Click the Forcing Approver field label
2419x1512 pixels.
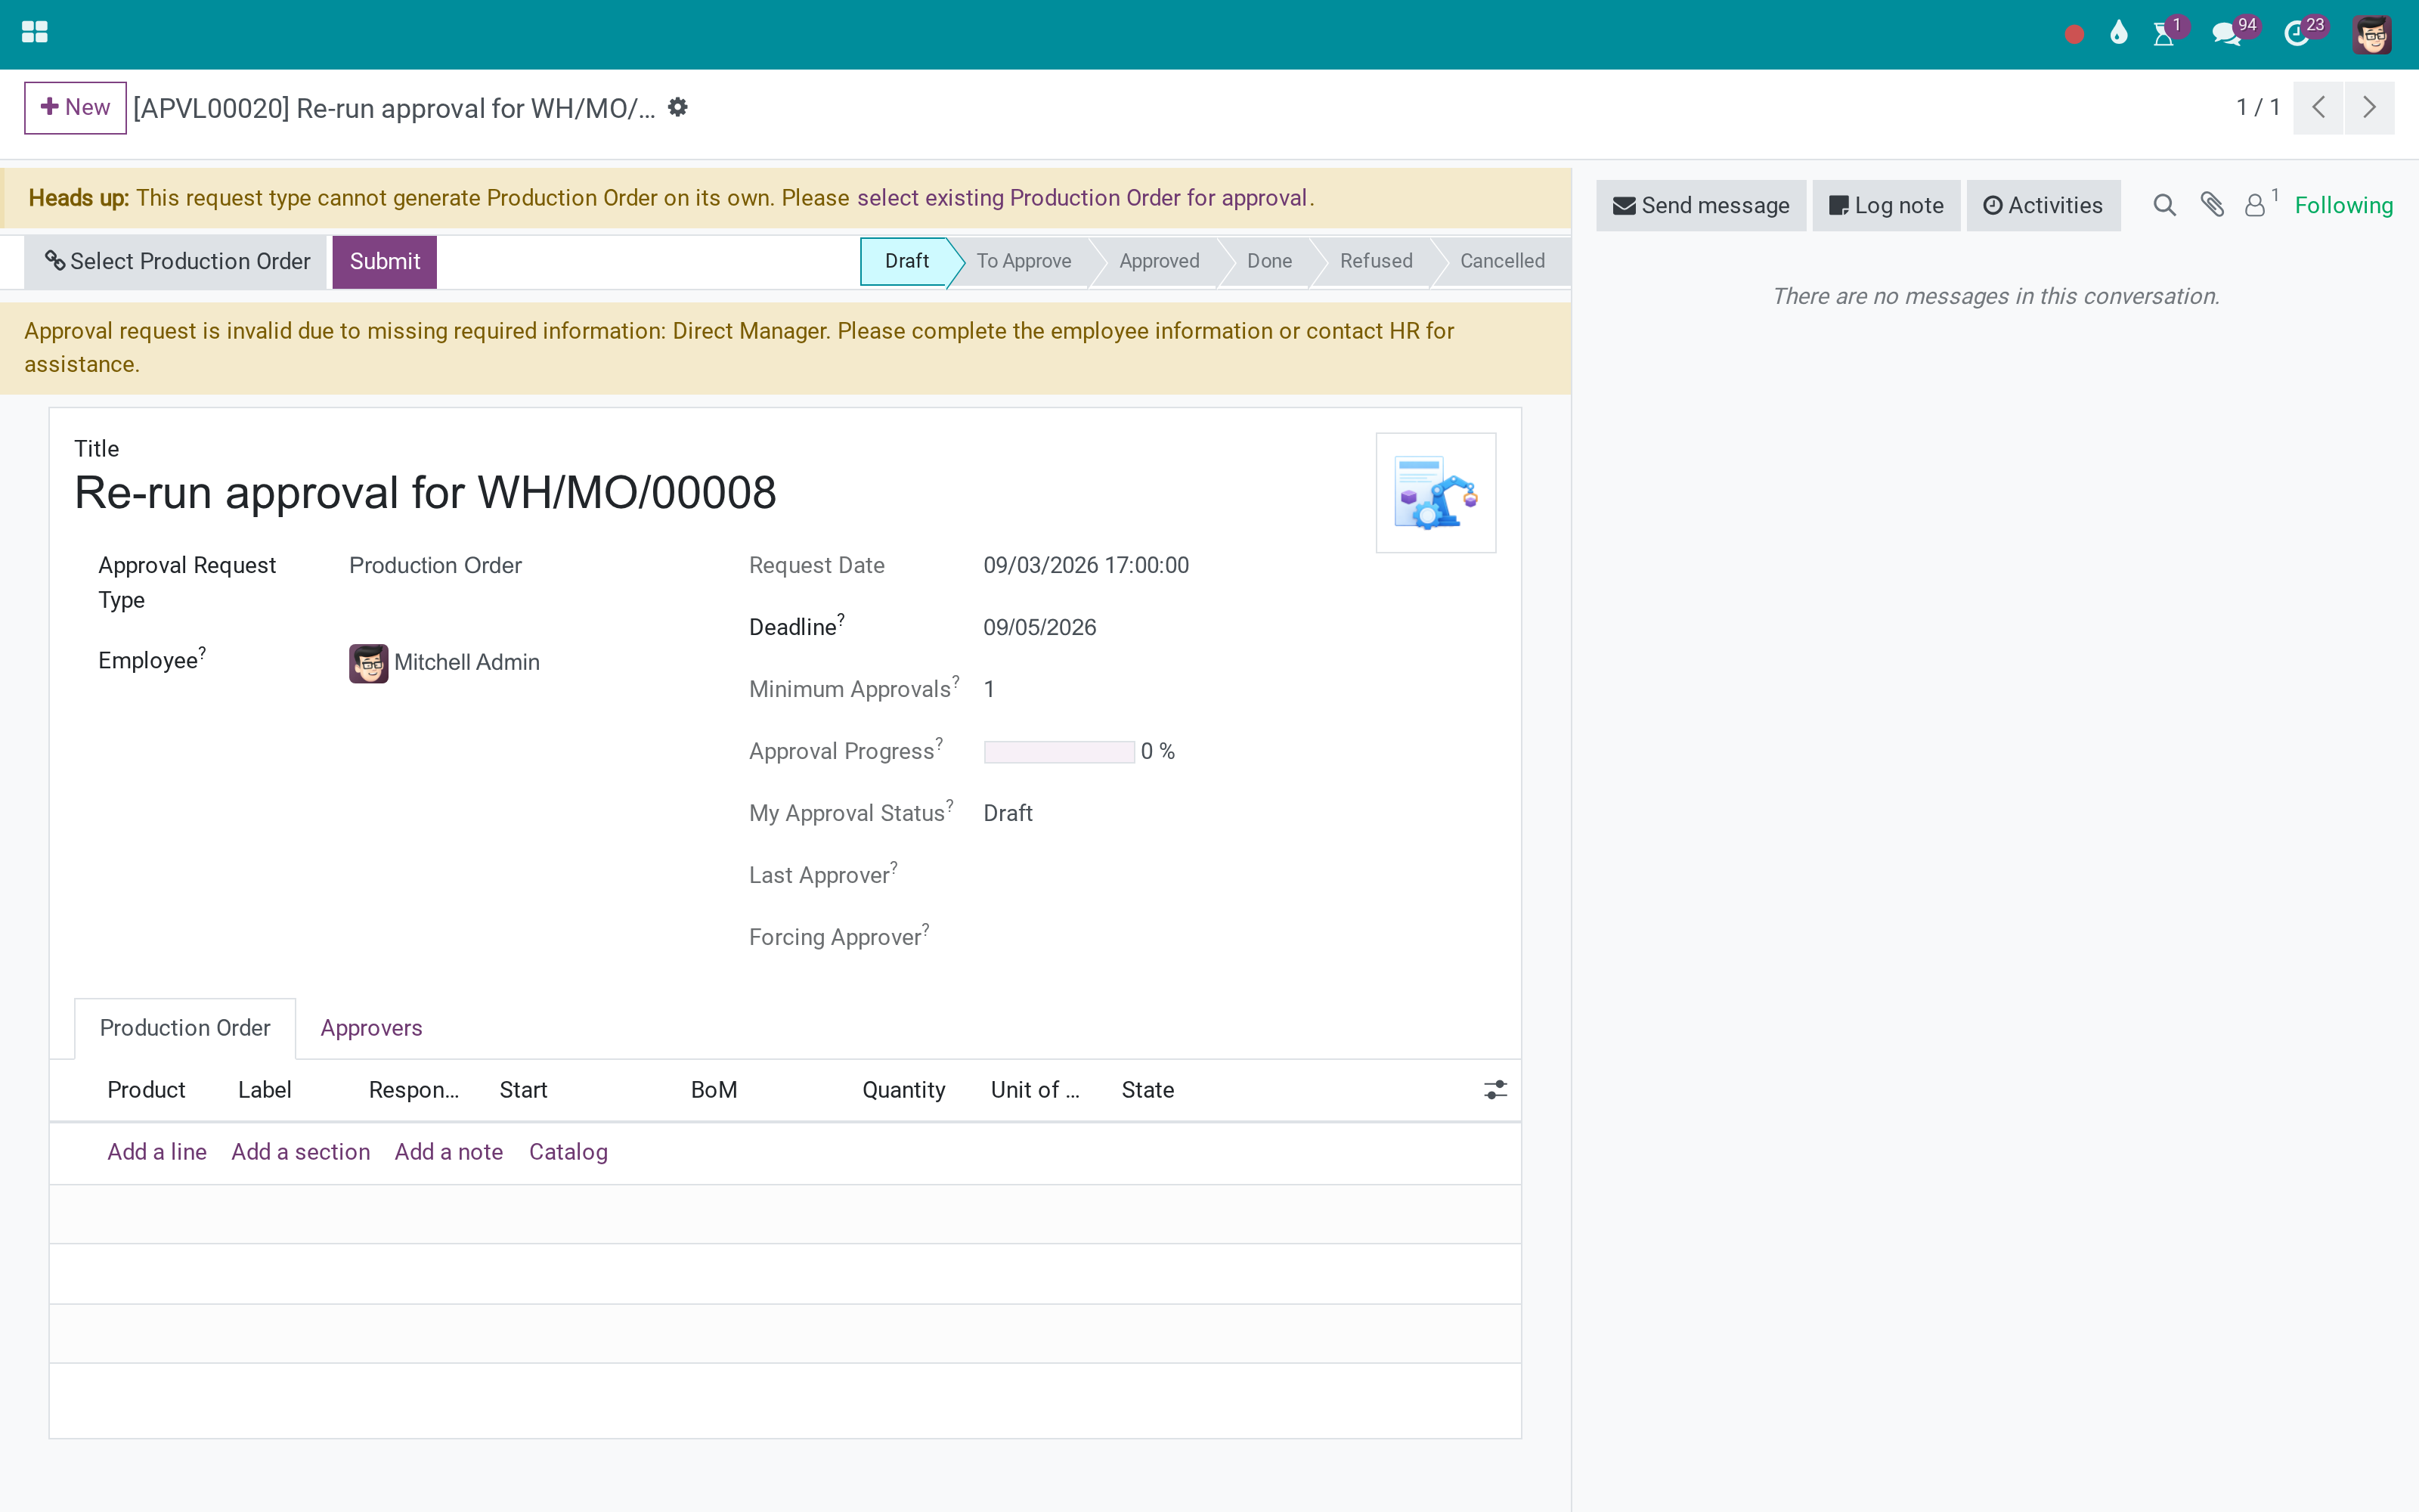(x=838, y=937)
